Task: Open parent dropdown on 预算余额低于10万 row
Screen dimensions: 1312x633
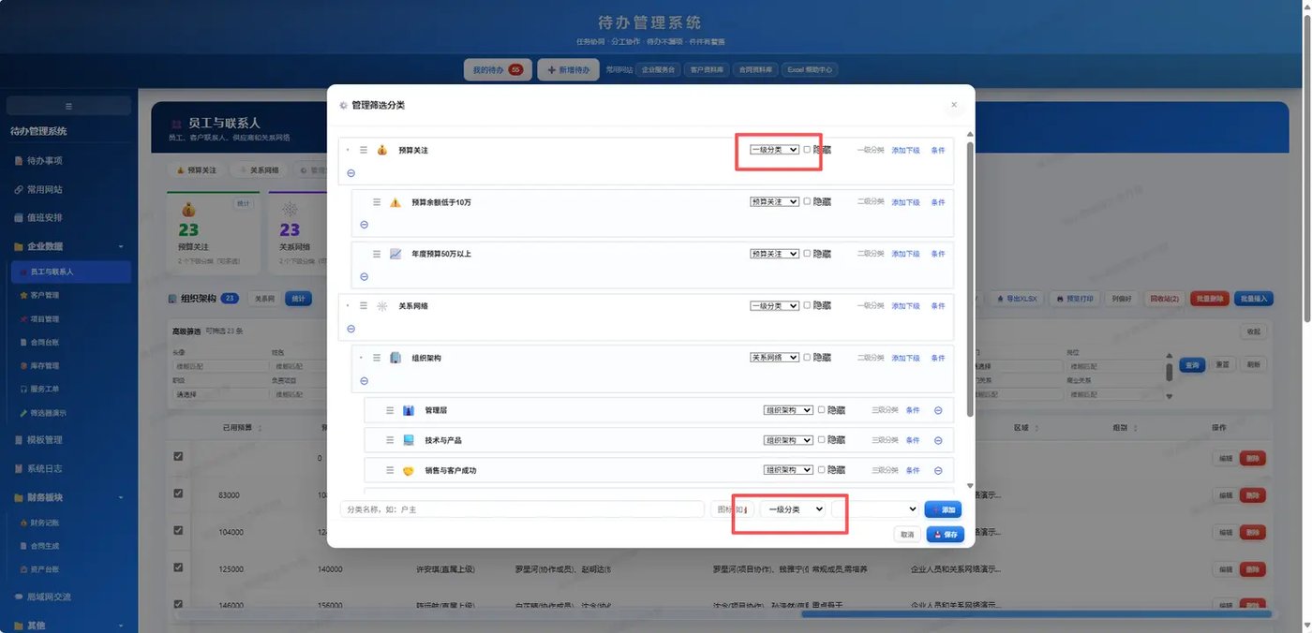Action: pos(774,202)
